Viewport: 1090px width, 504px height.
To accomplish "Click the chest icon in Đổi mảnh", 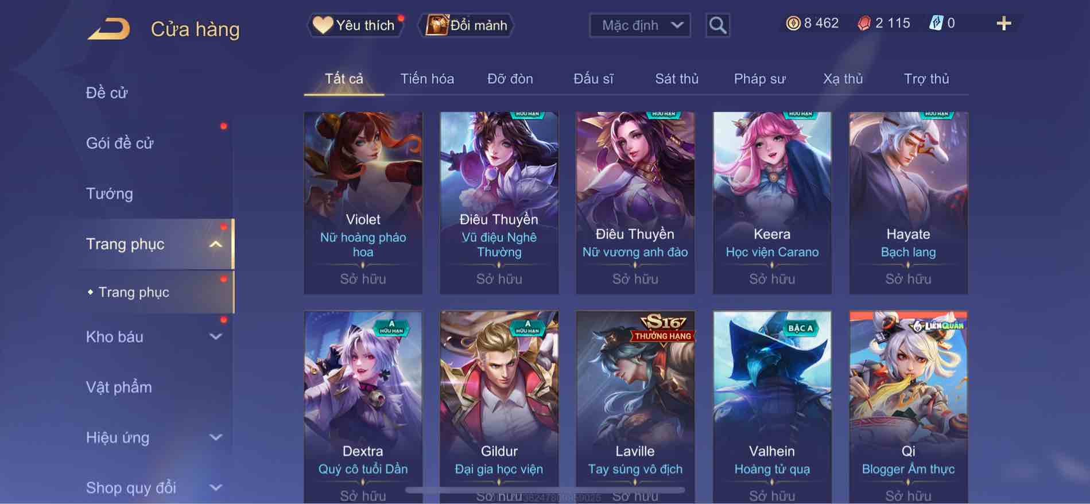I will click(437, 25).
